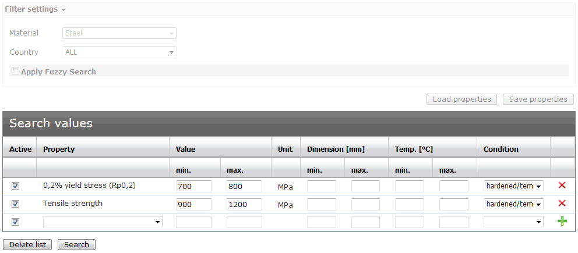Toggle Active checkbox in the empty row
The height and width of the screenshot is (253, 578).
coord(16,222)
